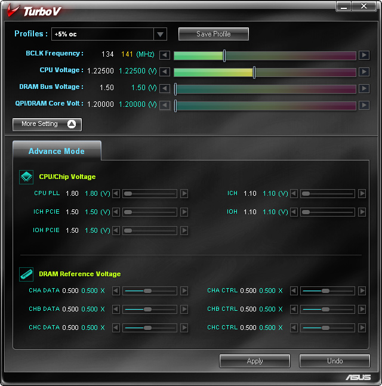Click the CHC CTRL slider track
This screenshot has width=382, height=386.
[328, 328]
